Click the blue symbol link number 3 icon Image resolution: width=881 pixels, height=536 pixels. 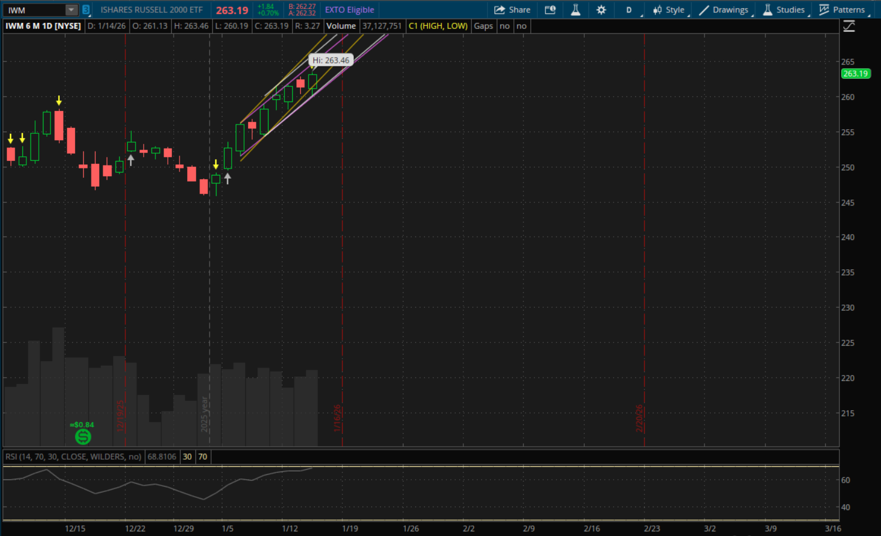click(86, 10)
